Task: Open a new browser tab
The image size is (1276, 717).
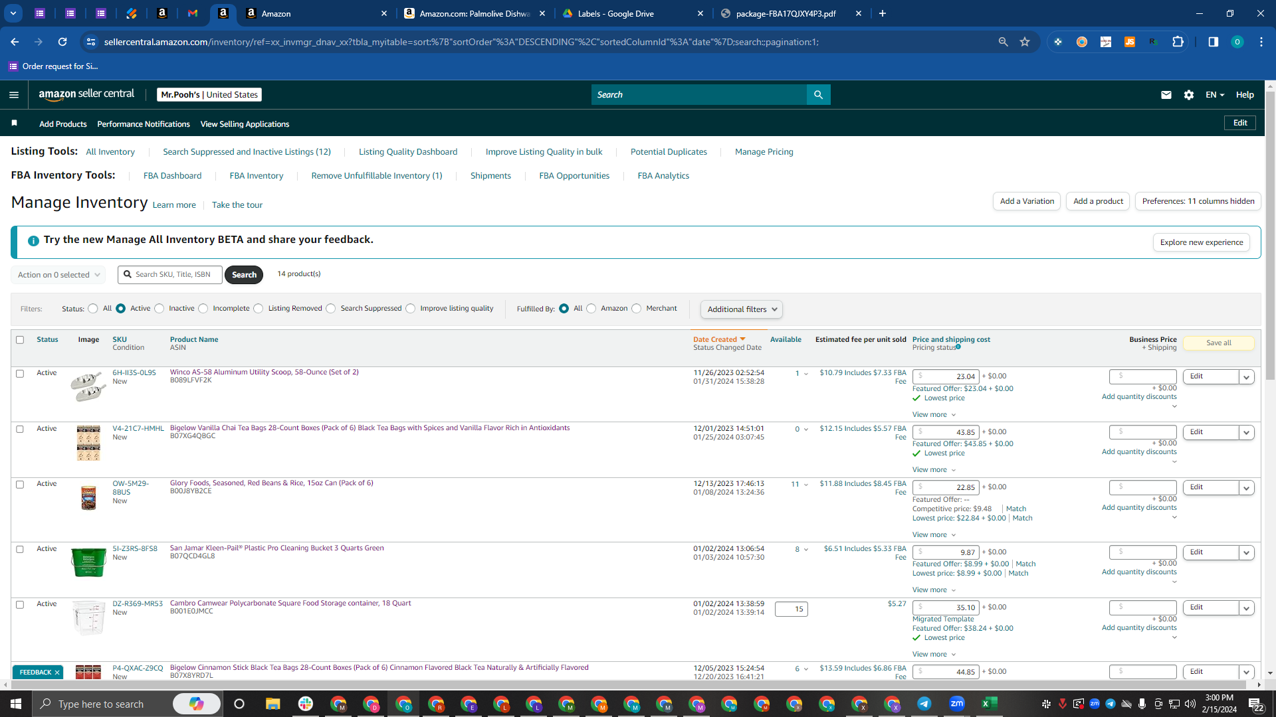Action: pyautogui.click(x=883, y=13)
